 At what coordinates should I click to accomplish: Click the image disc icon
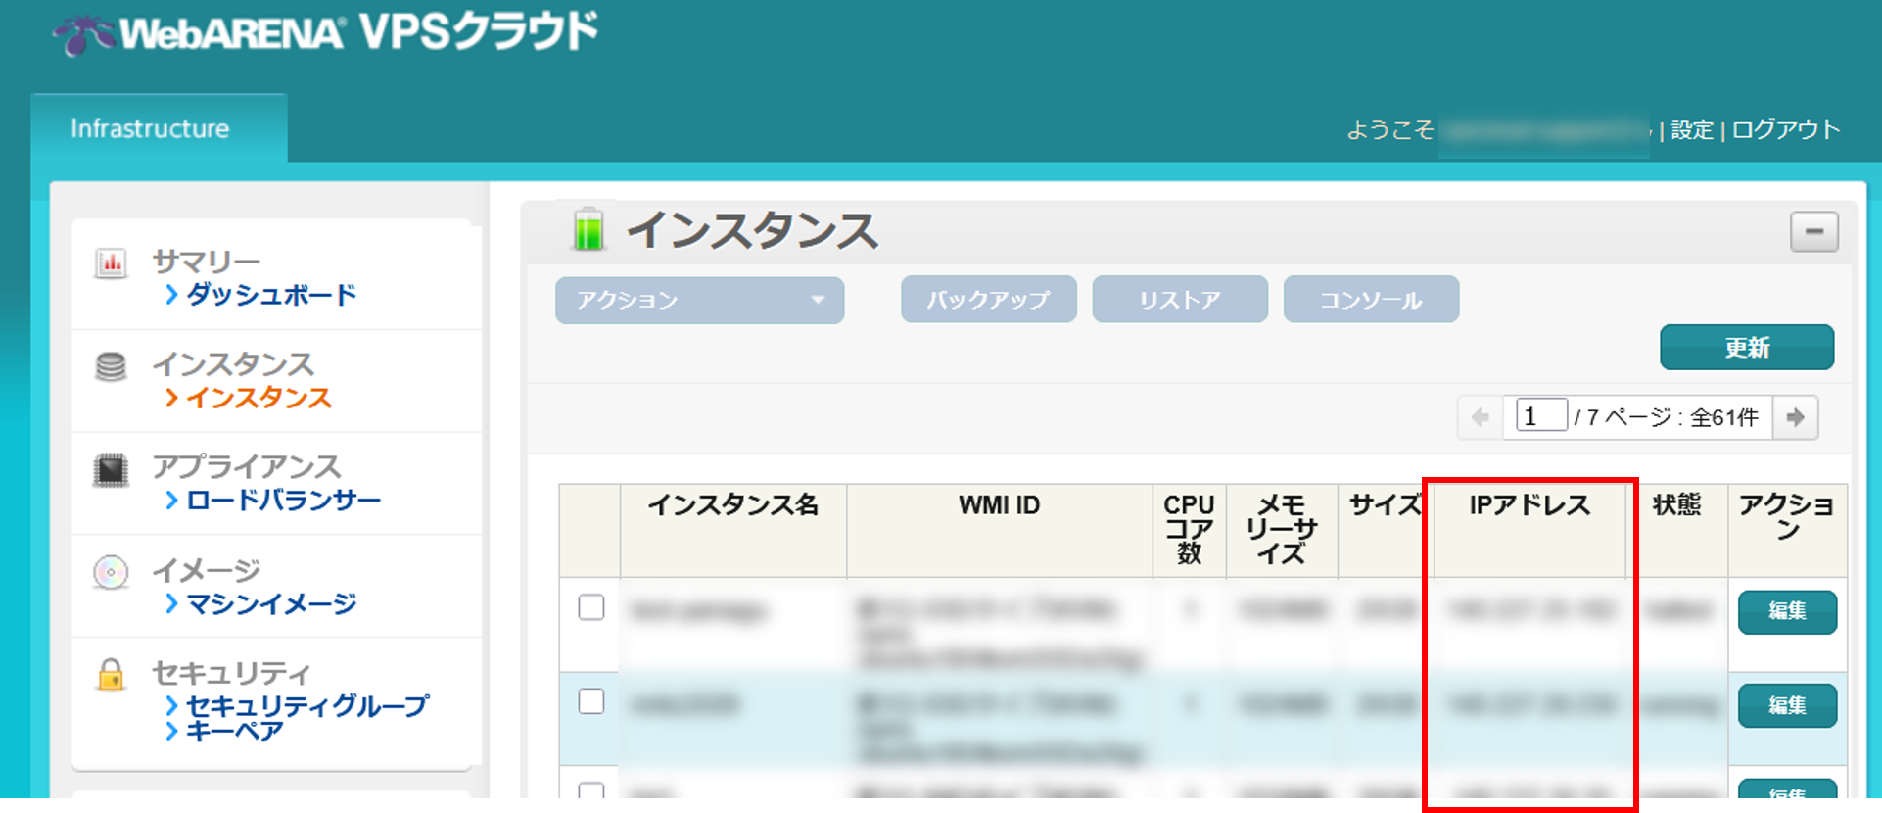(111, 572)
